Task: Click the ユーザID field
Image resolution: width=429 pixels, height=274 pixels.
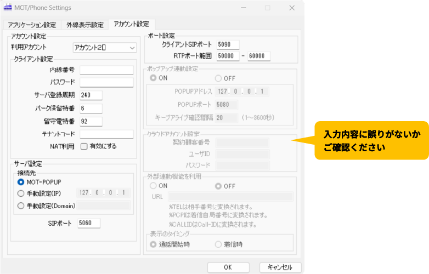Action: click(242, 154)
